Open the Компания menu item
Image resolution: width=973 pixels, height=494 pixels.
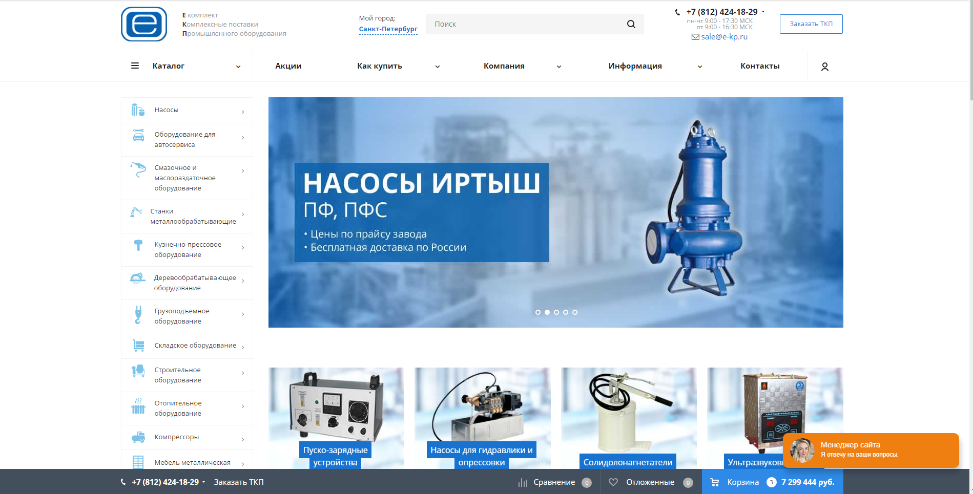coord(504,66)
